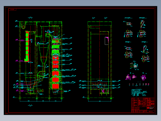The image size is (161, 121).
Task: Select the cyan notes text block above the title block
Action: (139, 92)
